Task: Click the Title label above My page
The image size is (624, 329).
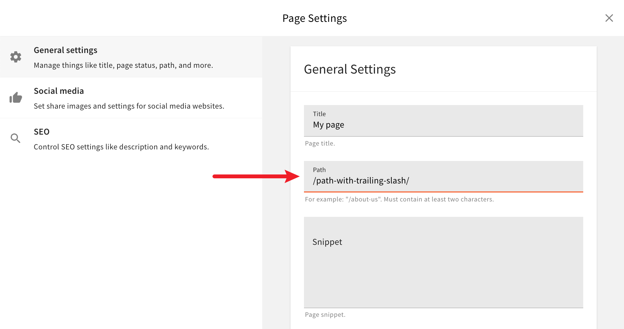Action: click(x=319, y=114)
